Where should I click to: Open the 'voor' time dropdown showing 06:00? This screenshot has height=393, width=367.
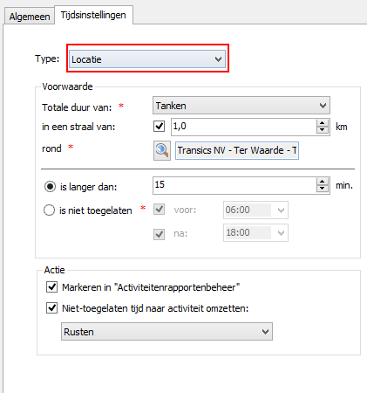pyautogui.click(x=255, y=210)
